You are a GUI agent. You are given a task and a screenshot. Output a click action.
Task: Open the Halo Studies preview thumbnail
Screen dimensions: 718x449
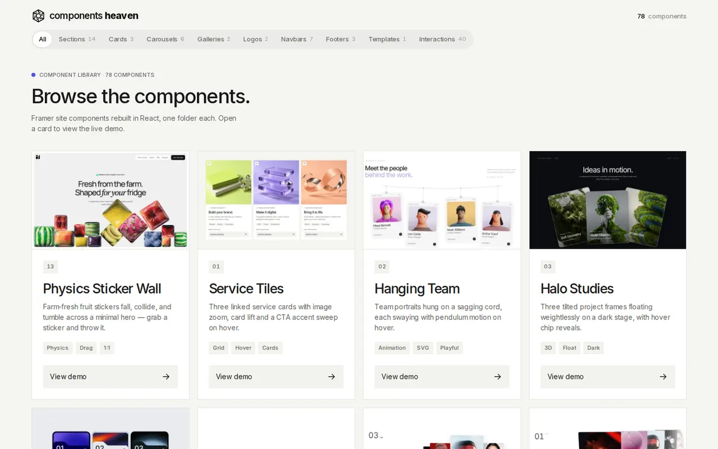pyautogui.click(x=607, y=200)
